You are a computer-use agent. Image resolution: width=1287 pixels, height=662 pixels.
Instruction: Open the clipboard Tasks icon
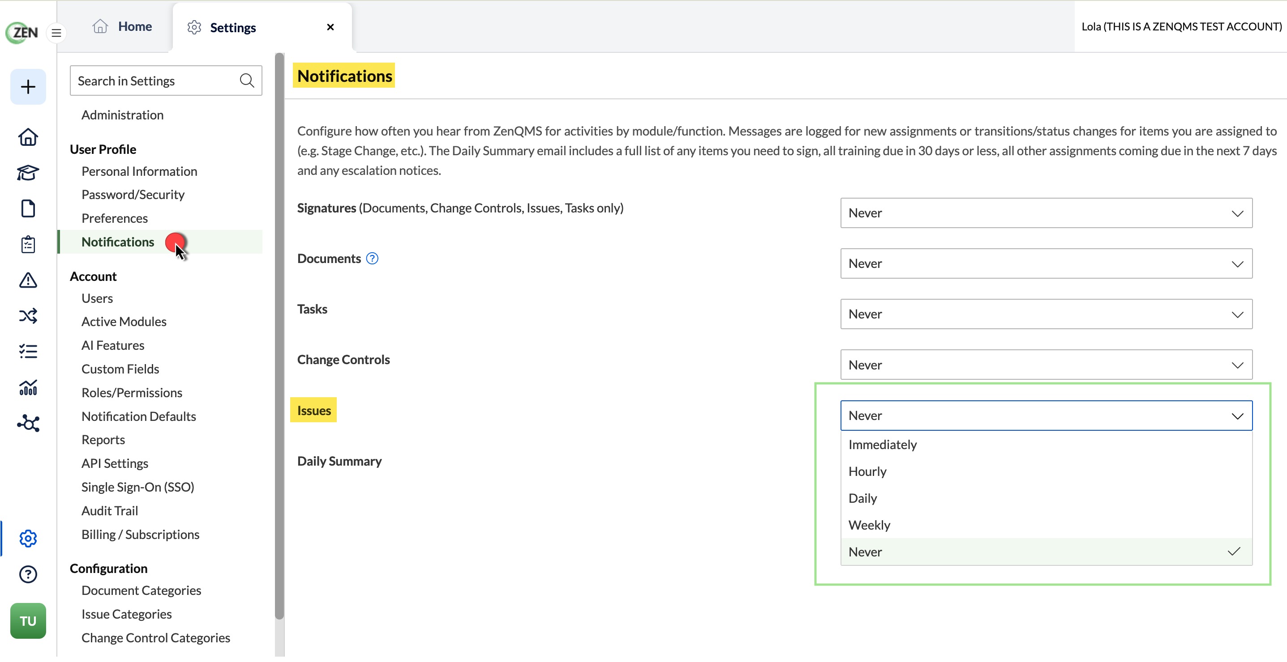[28, 244]
